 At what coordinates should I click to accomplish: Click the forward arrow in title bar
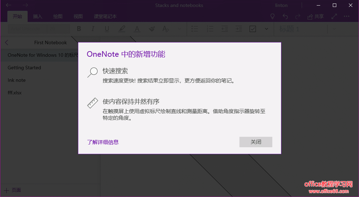coord(25,5)
